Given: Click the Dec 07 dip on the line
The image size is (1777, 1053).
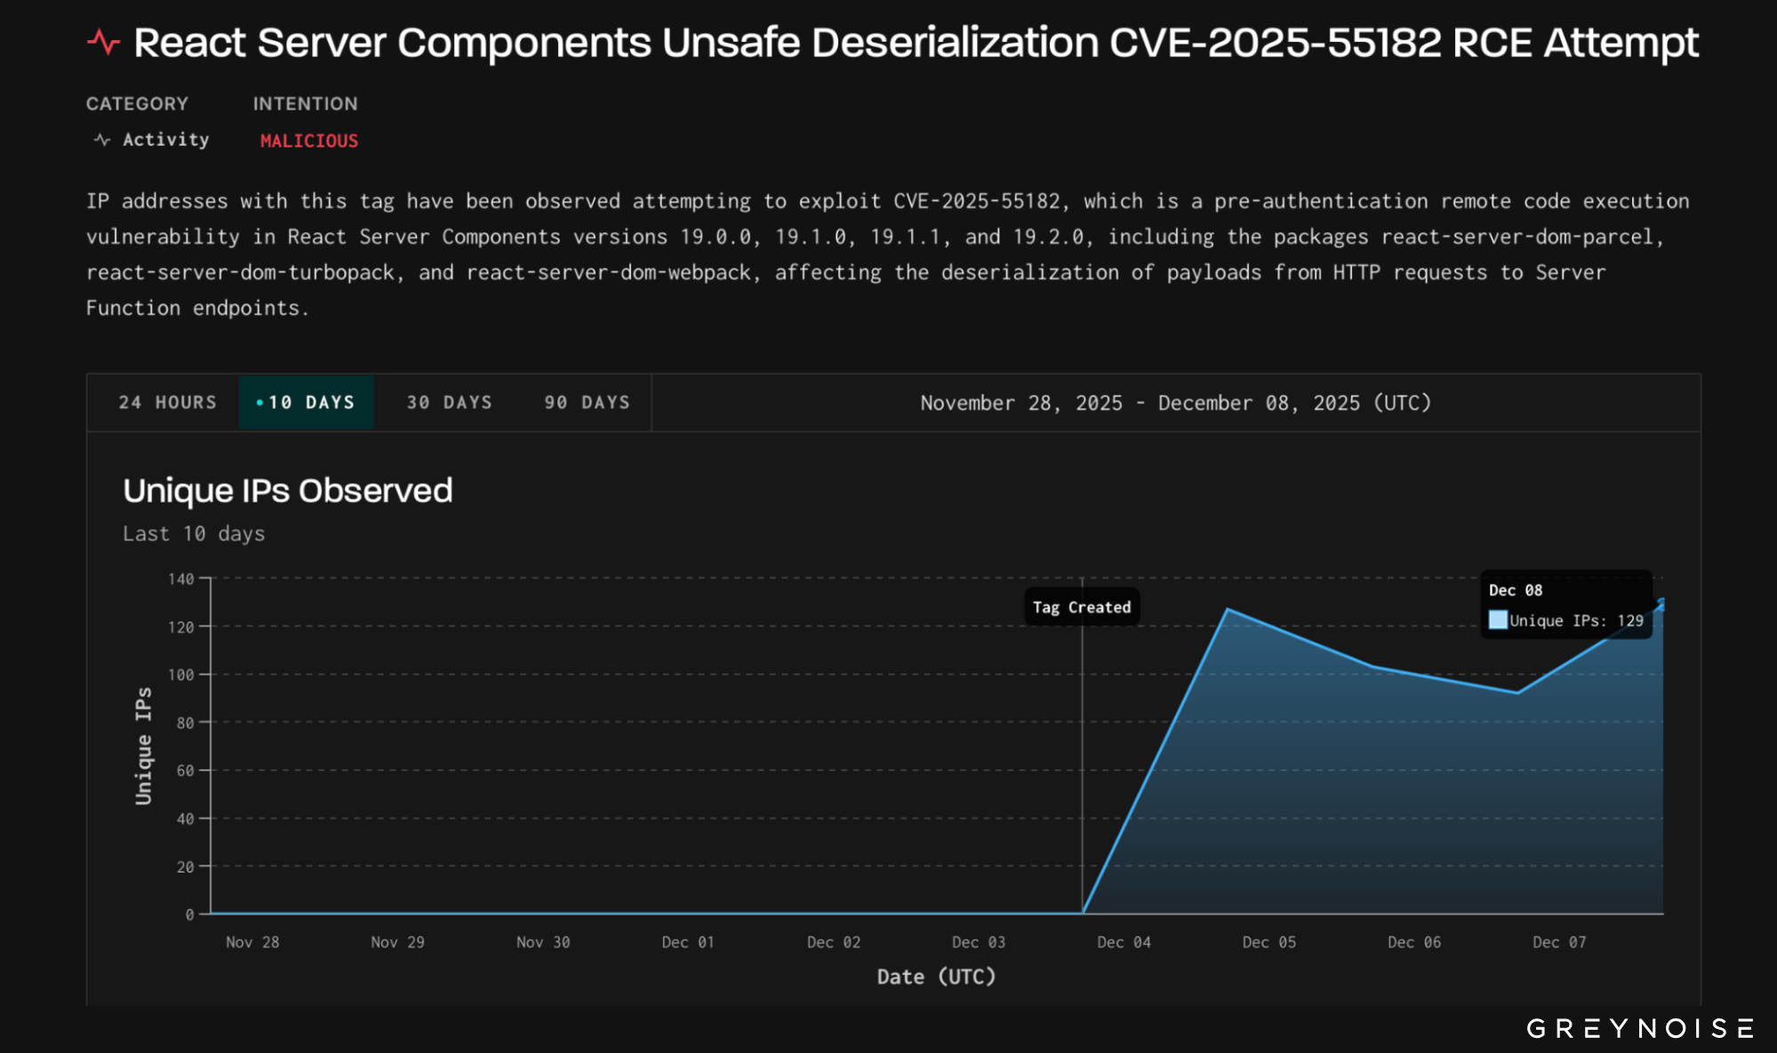Looking at the screenshot, I should (1517, 692).
